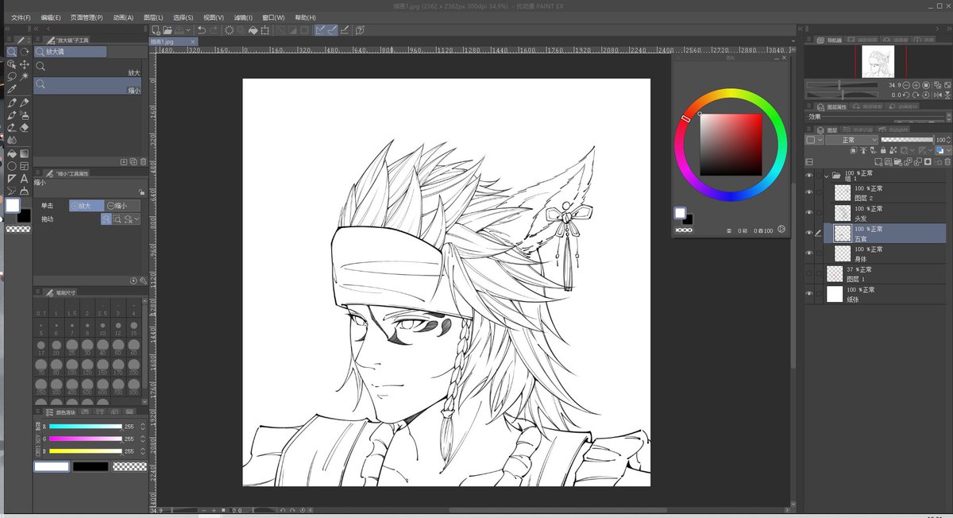Image resolution: width=953 pixels, height=518 pixels.
Task: Select the Move layer tool
Action: [x=25, y=64]
